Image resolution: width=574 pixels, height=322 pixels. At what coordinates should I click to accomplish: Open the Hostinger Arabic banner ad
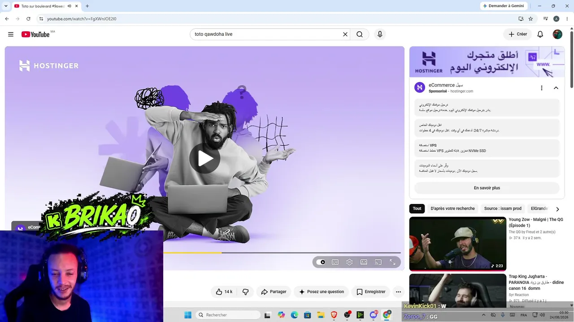[x=487, y=62]
